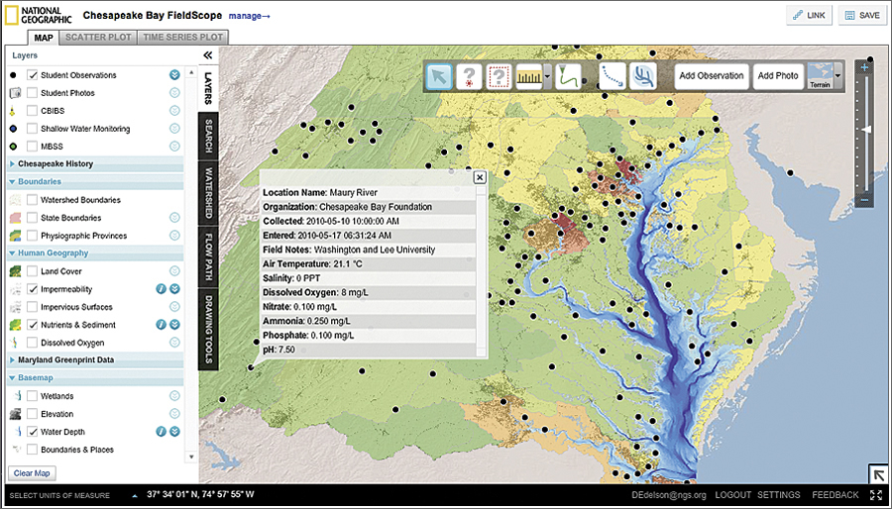Image resolution: width=892 pixels, height=509 pixels.
Task: Enable the Land Cover layer
Action: 33,271
